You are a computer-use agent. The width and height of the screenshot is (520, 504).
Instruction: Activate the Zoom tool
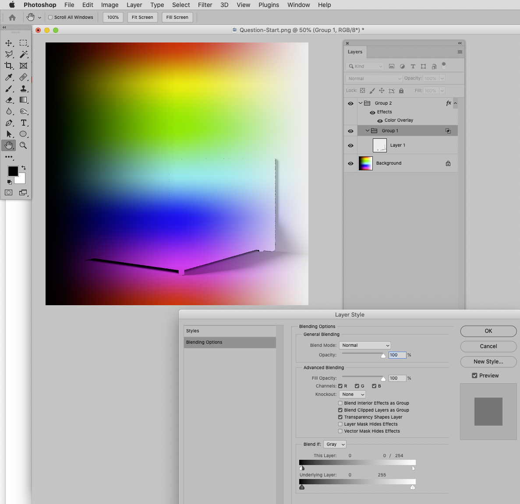[x=24, y=145]
